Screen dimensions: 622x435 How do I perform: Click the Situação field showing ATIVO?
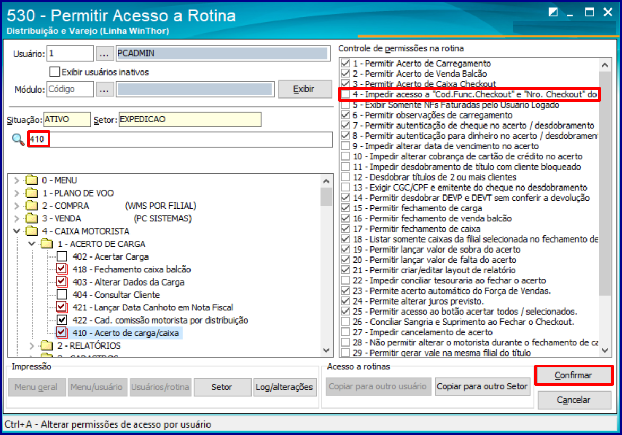point(67,120)
